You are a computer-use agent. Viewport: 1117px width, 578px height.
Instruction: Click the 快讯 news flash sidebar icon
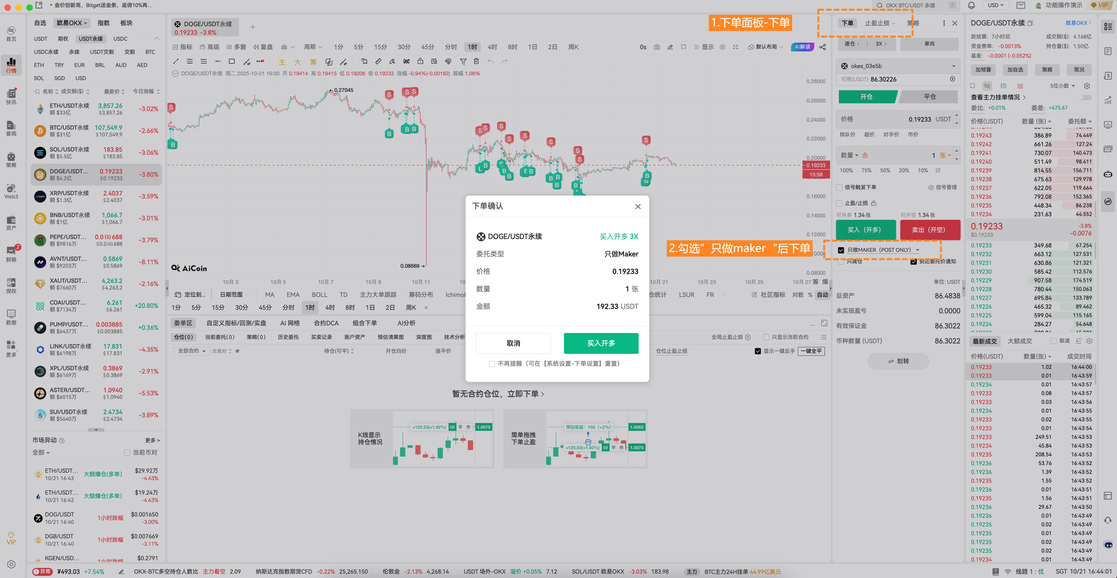11,96
